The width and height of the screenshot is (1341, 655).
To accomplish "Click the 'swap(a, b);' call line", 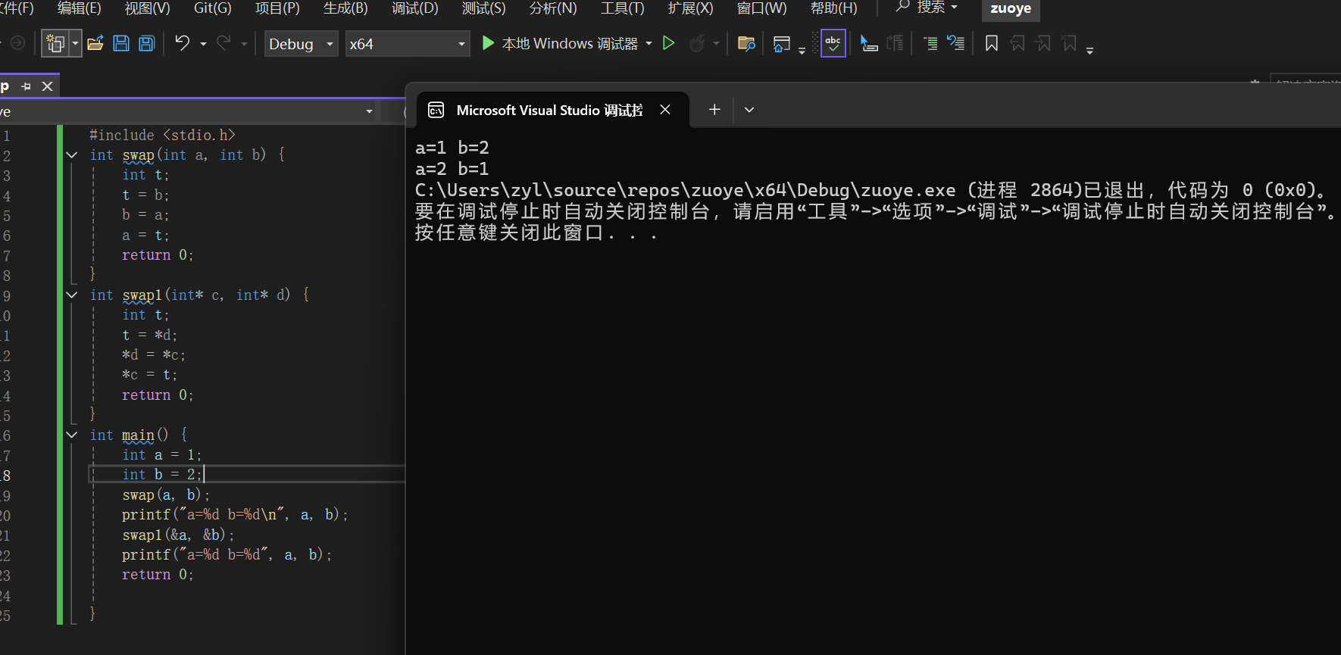I will click(166, 495).
